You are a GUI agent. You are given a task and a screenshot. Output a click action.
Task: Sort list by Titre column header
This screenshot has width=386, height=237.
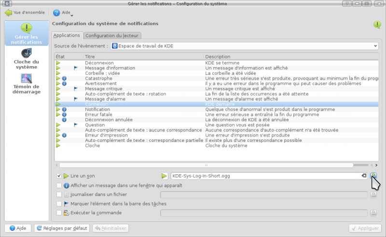[x=144, y=56]
